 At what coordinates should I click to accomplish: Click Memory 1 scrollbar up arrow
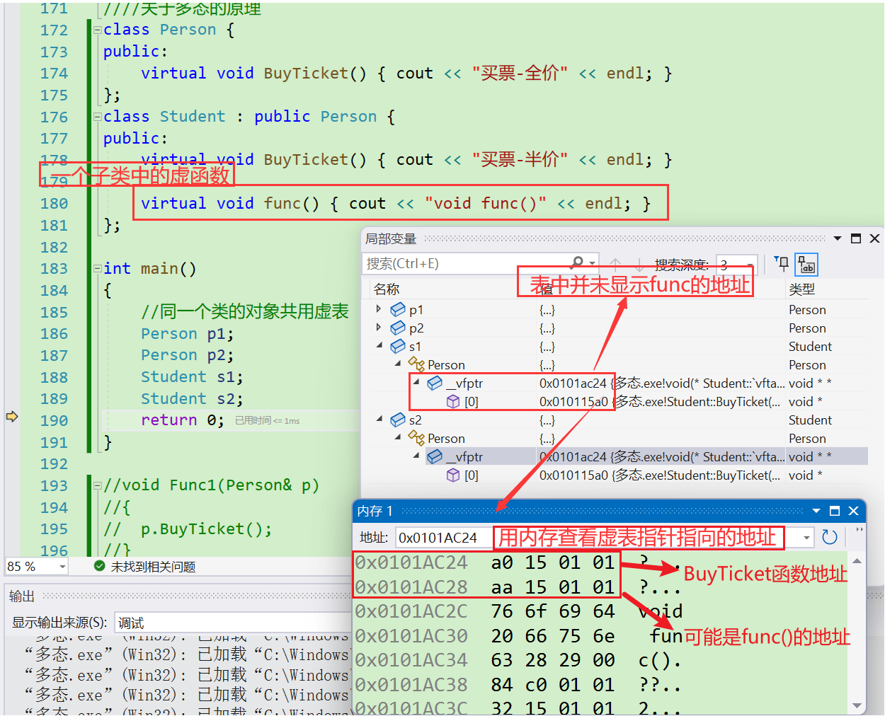coord(857,561)
